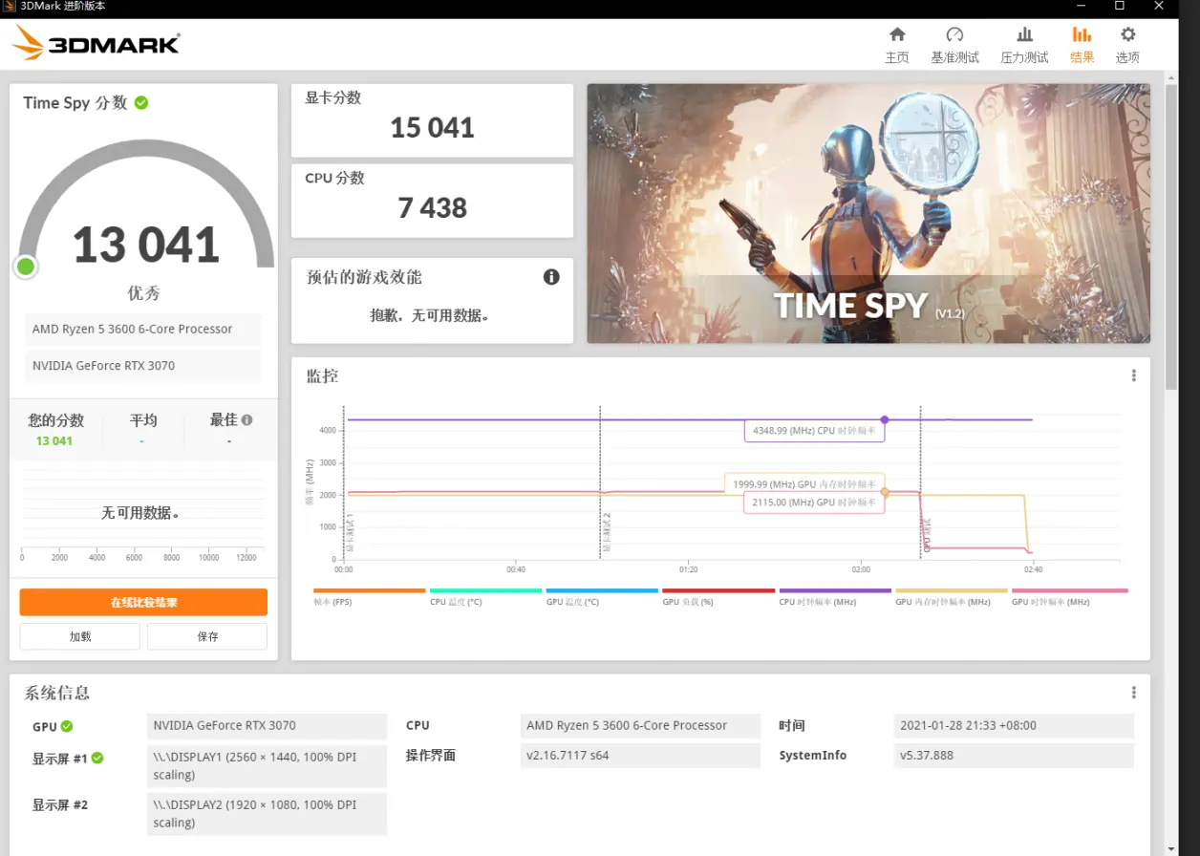
Task: Open the 基准测试 benchmarks tab
Action: [954, 45]
